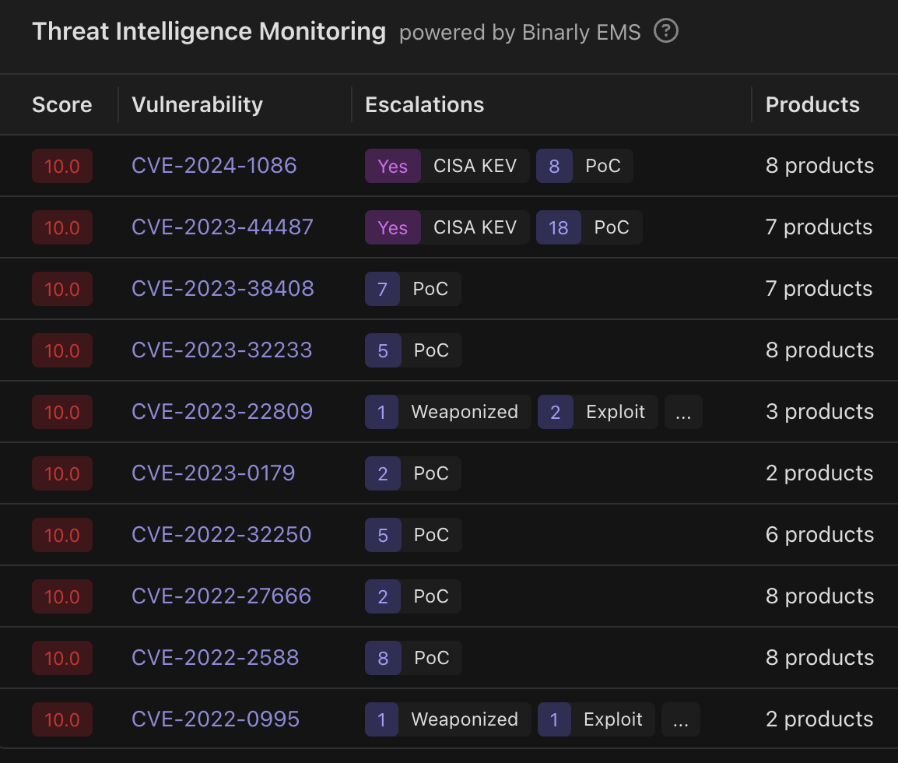View 6 products for CVE-2022-32250
This screenshot has width=898, height=763.
click(819, 535)
